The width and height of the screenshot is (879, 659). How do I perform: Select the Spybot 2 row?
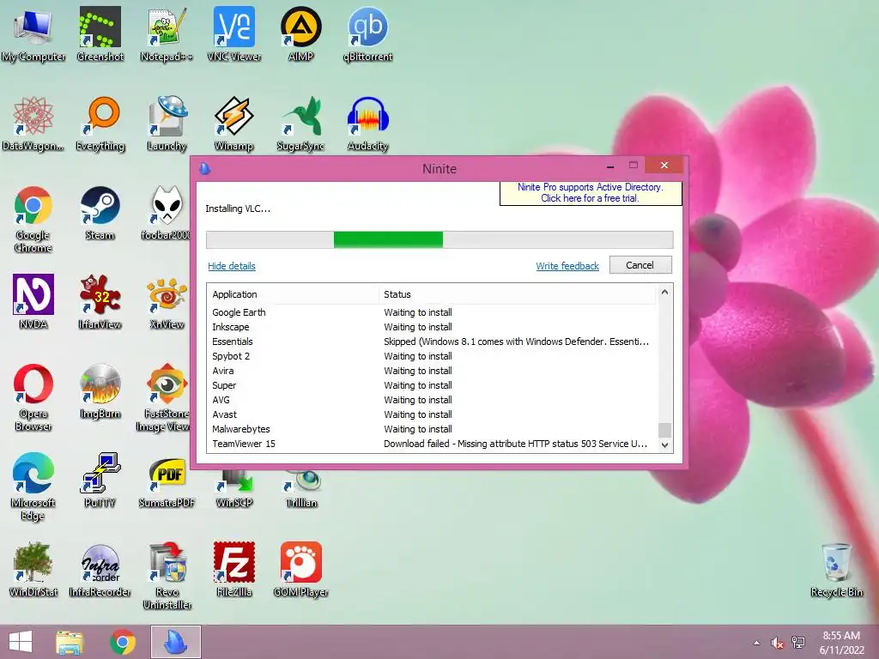pos(432,356)
